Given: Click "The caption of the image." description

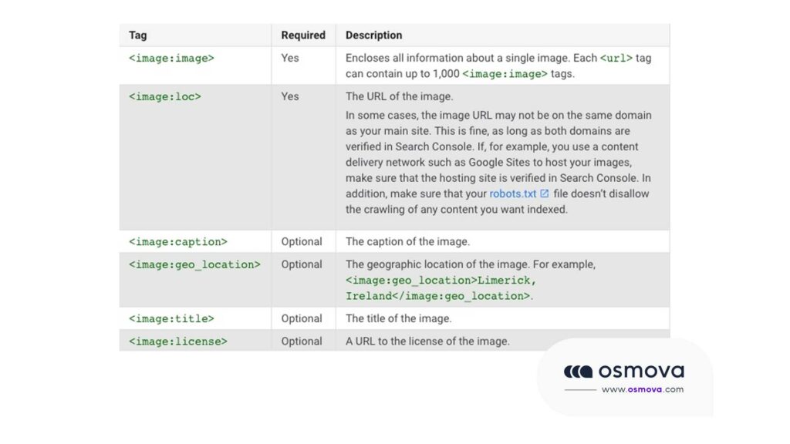Looking at the screenshot, I should click(407, 241).
